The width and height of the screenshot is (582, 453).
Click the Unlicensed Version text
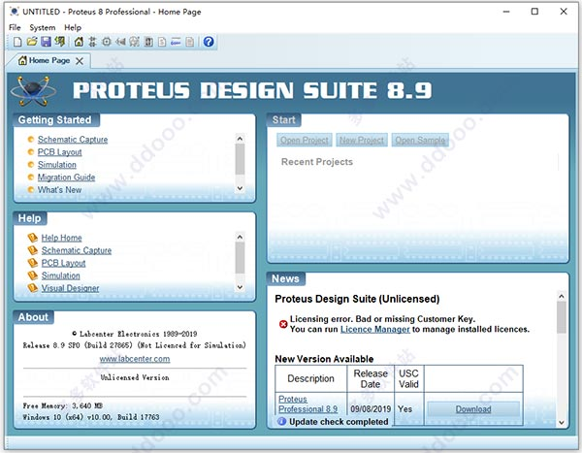coord(135,377)
